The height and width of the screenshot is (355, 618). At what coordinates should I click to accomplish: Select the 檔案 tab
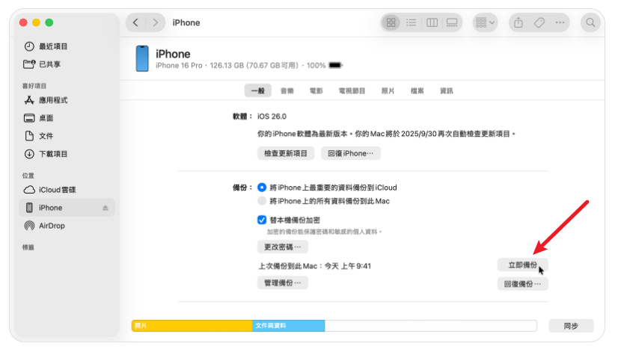[x=417, y=90]
